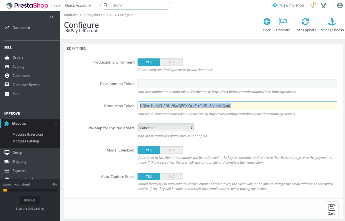
Task: Open Modules Catalog submenu item
Action: point(26,141)
